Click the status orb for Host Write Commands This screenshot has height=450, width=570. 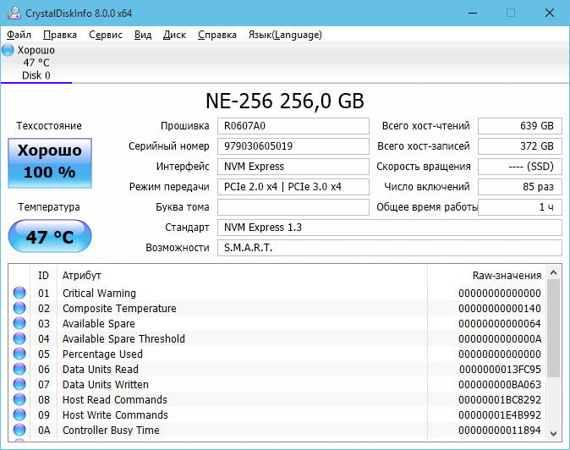coord(19,414)
